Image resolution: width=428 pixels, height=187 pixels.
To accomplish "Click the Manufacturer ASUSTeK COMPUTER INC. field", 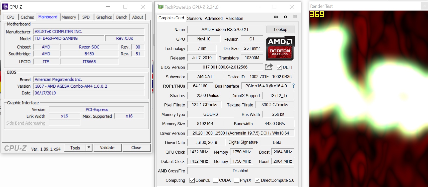I will 89,32.
